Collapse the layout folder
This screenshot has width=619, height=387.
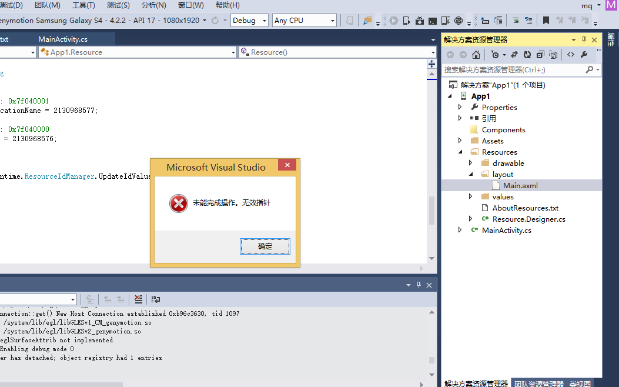click(471, 174)
